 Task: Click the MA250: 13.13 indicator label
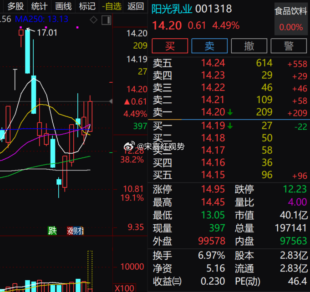pos(41,19)
